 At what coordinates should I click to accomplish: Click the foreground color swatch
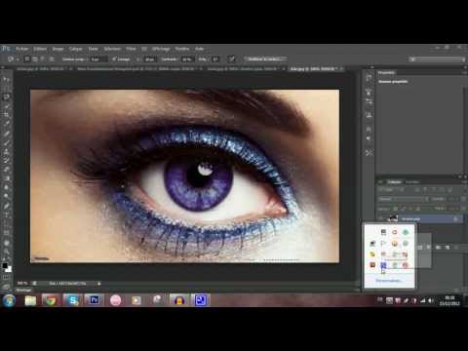point(5,266)
